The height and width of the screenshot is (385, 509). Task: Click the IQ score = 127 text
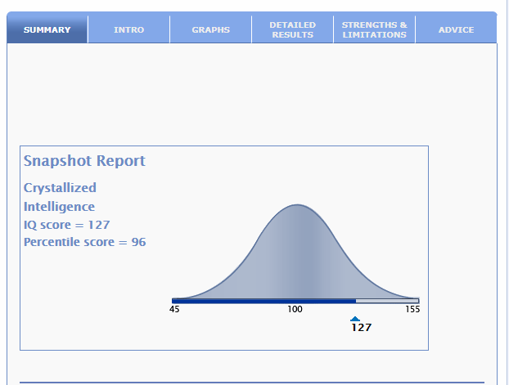(x=66, y=225)
